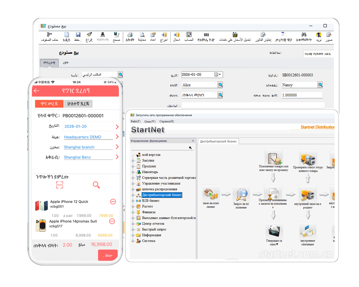Open the Справка(H) menu
Viewport: 359px width, 287px height.
coord(166,121)
